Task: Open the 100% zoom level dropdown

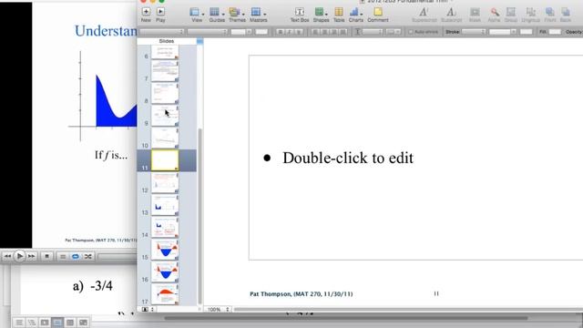Action: pyautogui.click(x=218, y=310)
